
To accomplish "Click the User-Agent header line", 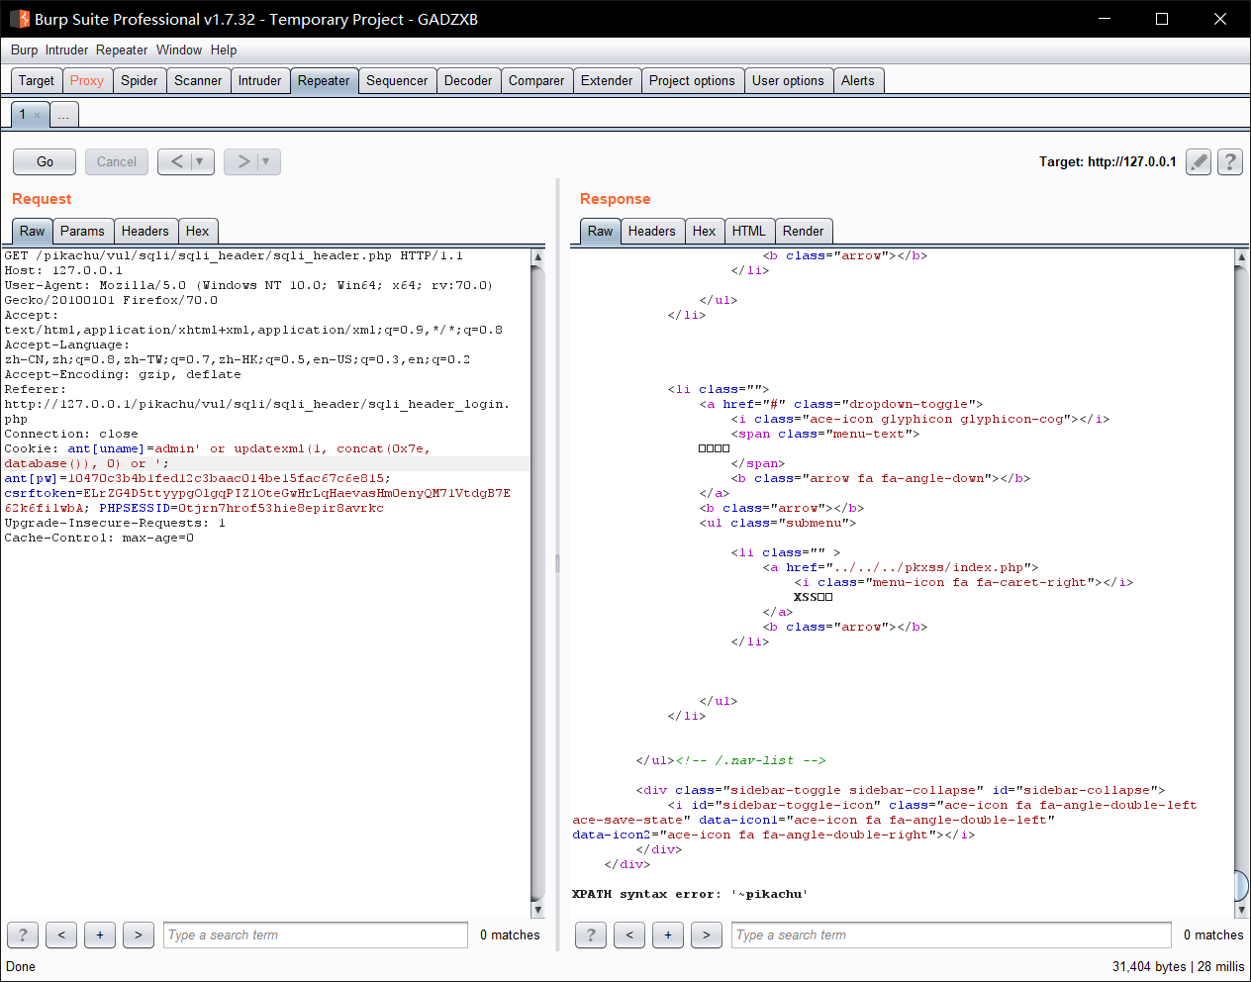I will [248, 285].
